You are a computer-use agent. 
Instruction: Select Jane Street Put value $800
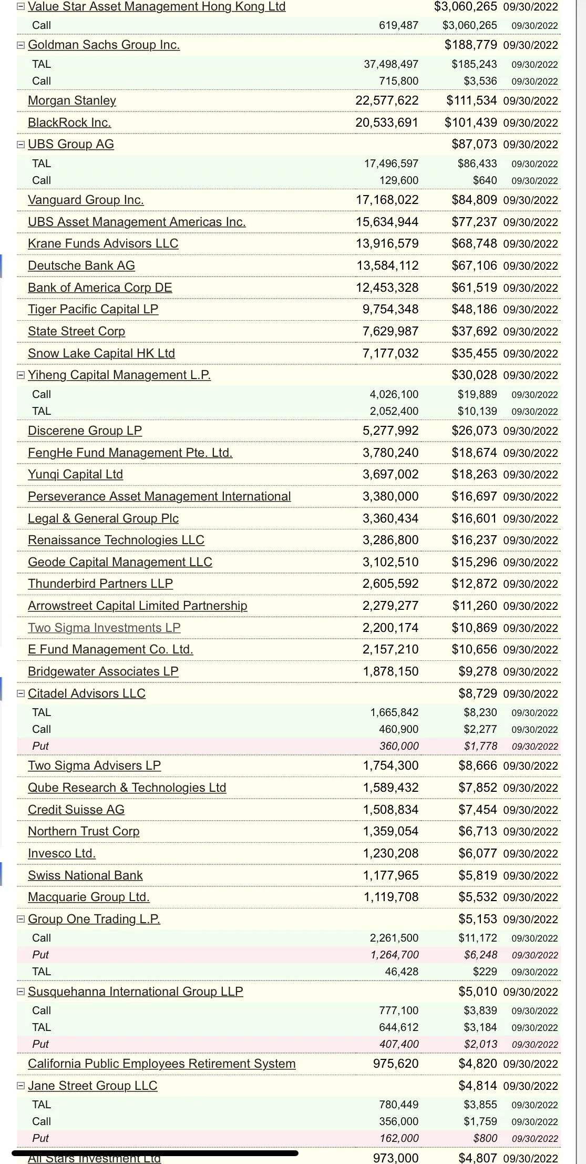tap(485, 1138)
